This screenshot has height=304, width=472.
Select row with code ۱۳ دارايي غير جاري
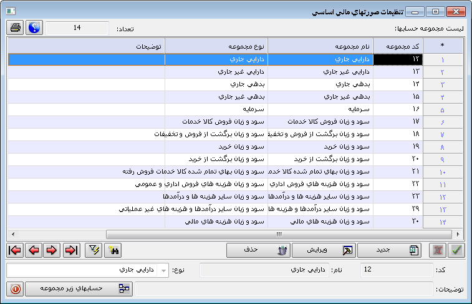coord(236,72)
